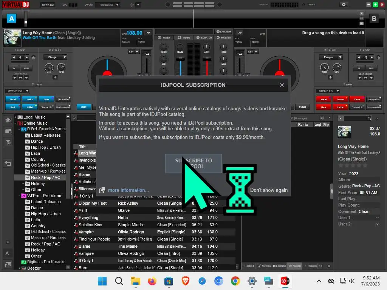Open the Windows Start menu

102,281
